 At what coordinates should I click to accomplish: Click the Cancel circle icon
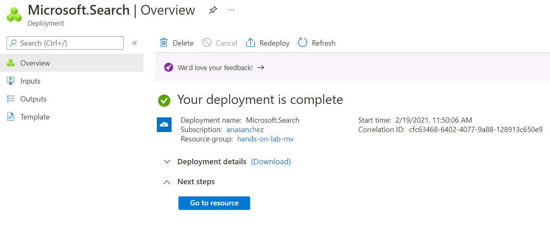pyautogui.click(x=207, y=43)
